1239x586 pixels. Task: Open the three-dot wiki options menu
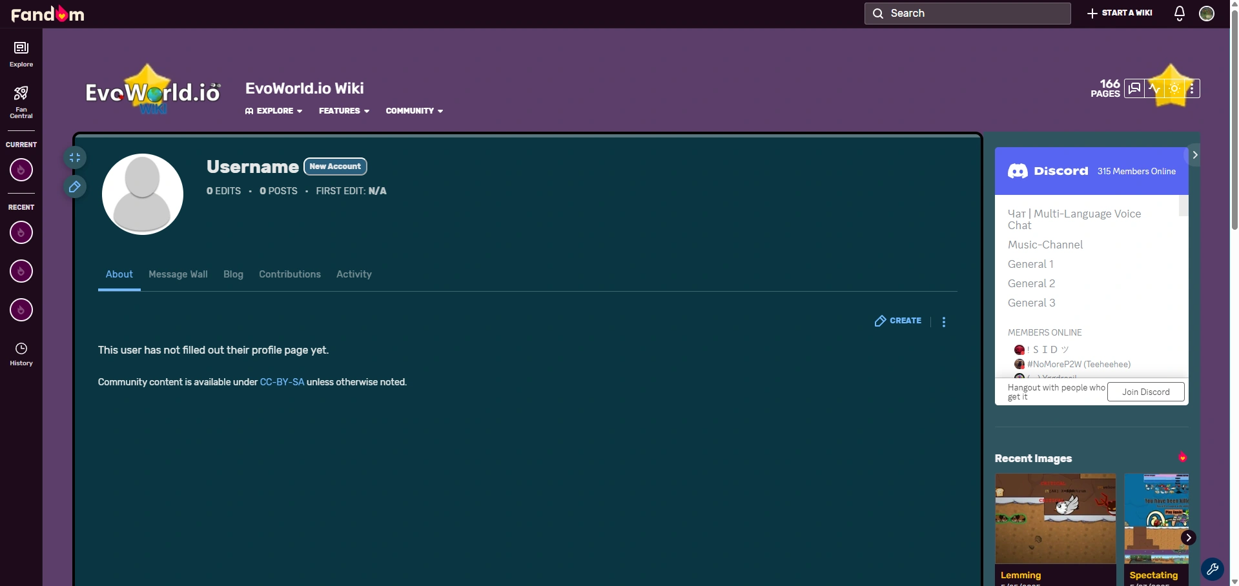coord(1191,88)
